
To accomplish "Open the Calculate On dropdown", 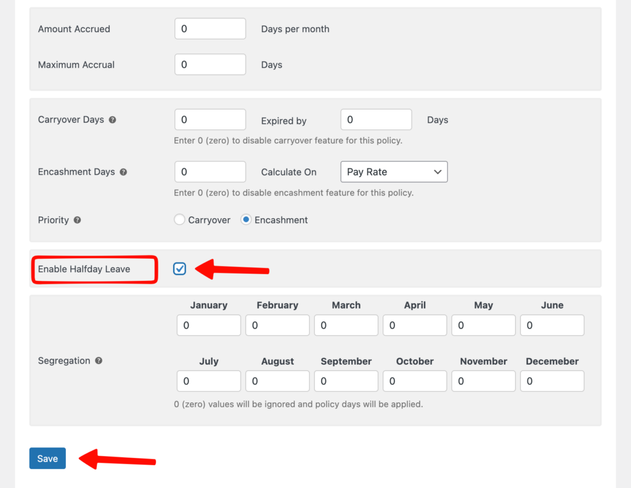I will point(394,172).
